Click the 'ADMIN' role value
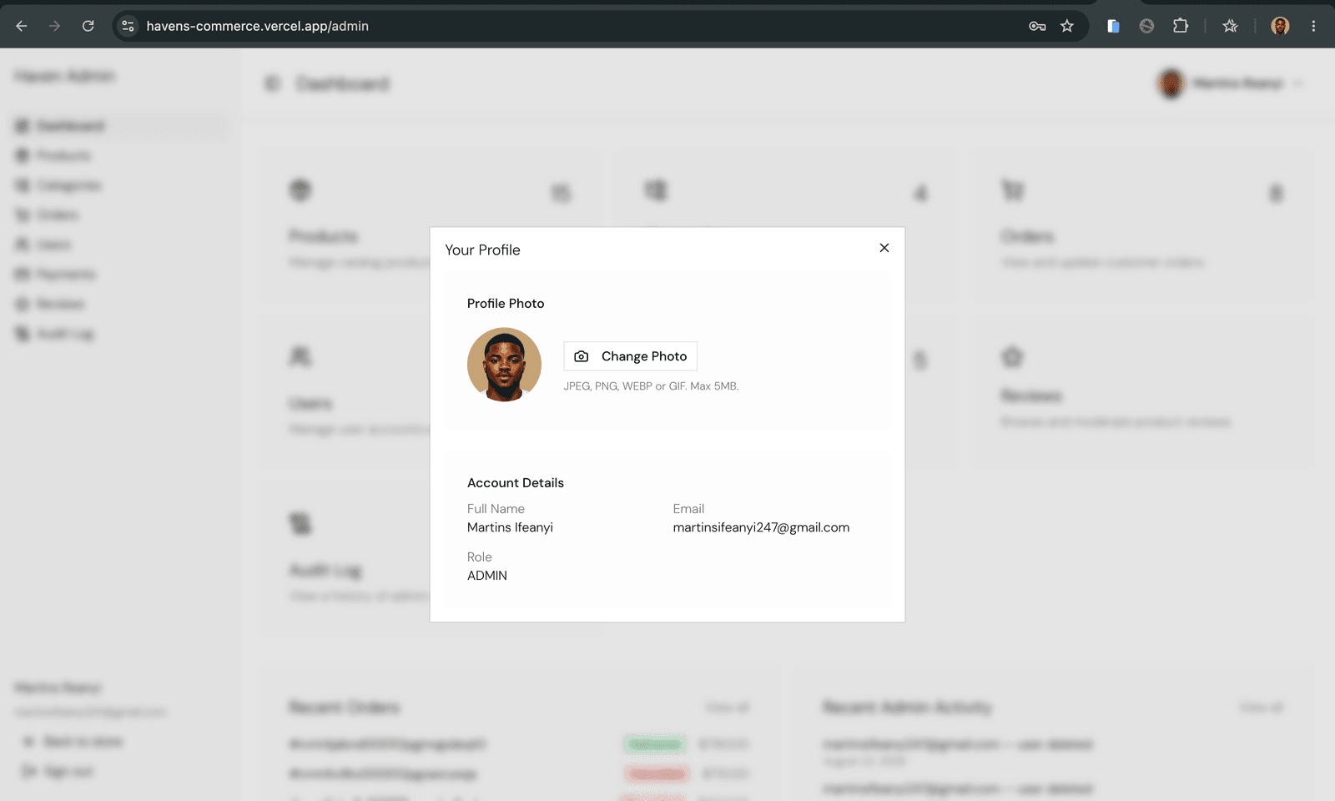This screenshot has width=1335, height=801. [x=487, y=576]
